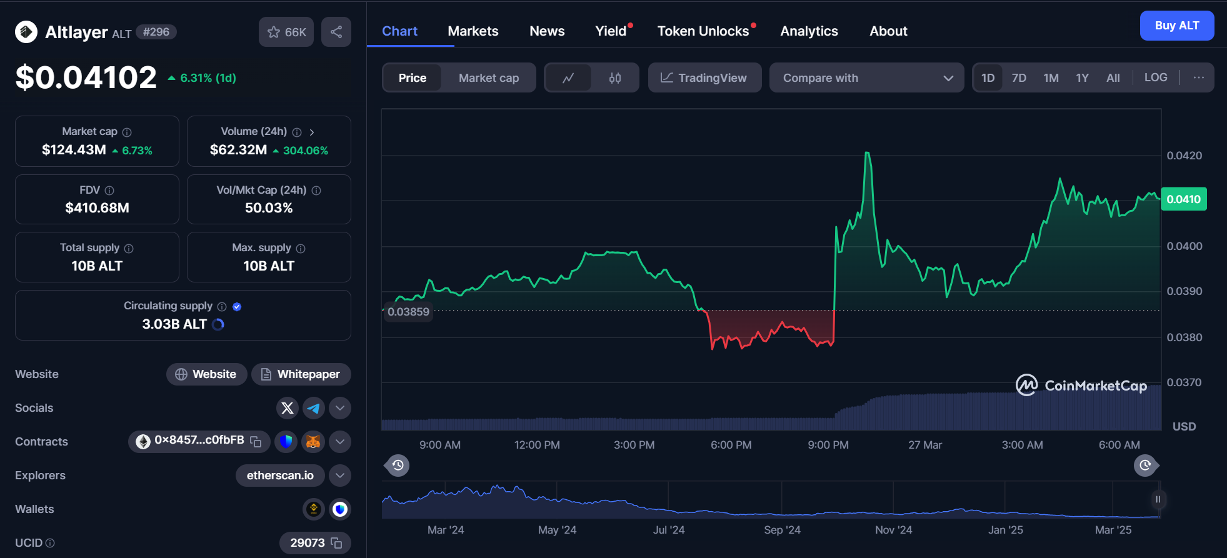This screenshot has height=558, width=1227.
Task: Open the Token Unlocks tab
Action: coord(703,31)
